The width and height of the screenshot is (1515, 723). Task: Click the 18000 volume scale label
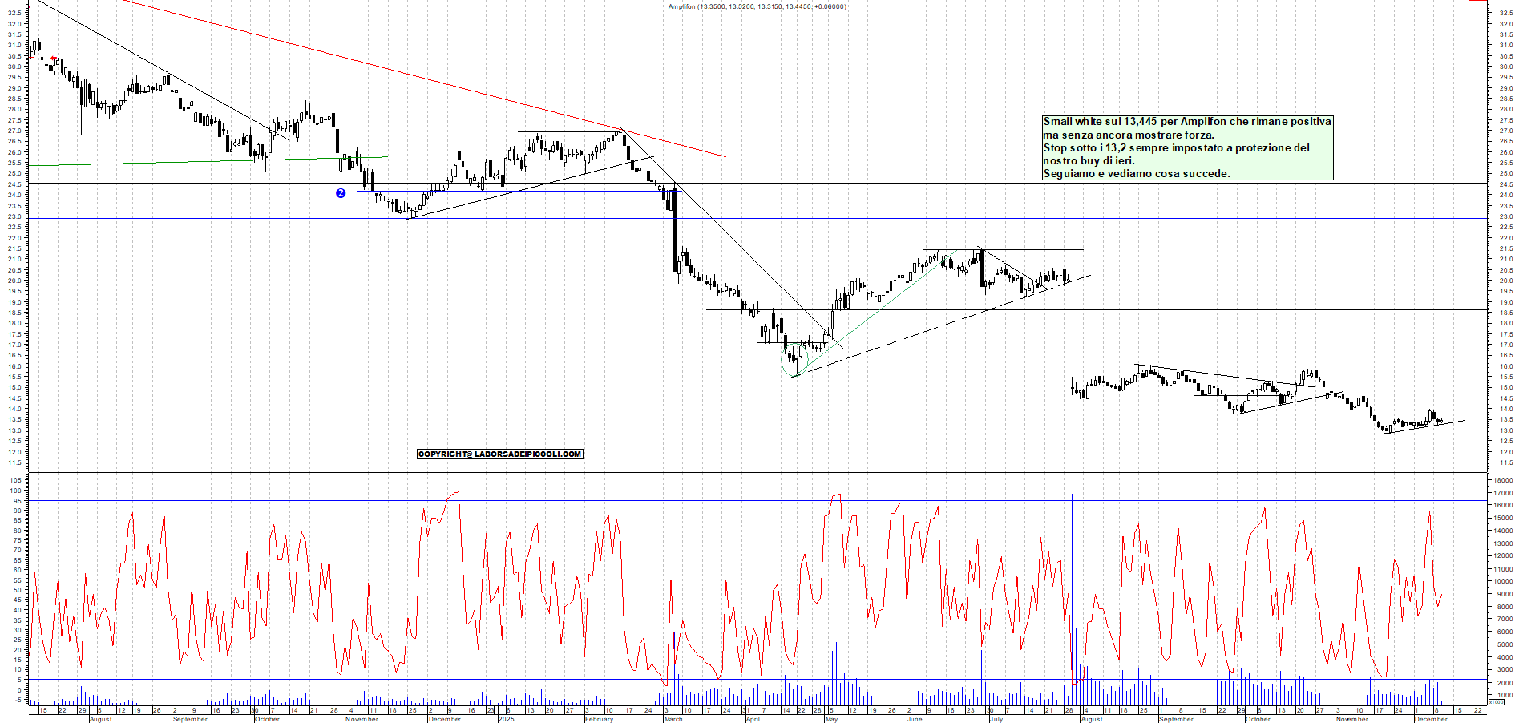1502,480
